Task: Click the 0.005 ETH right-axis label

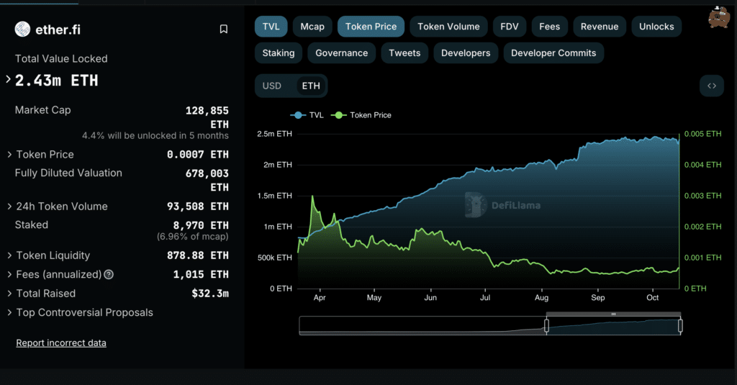Action: [702, 134]
